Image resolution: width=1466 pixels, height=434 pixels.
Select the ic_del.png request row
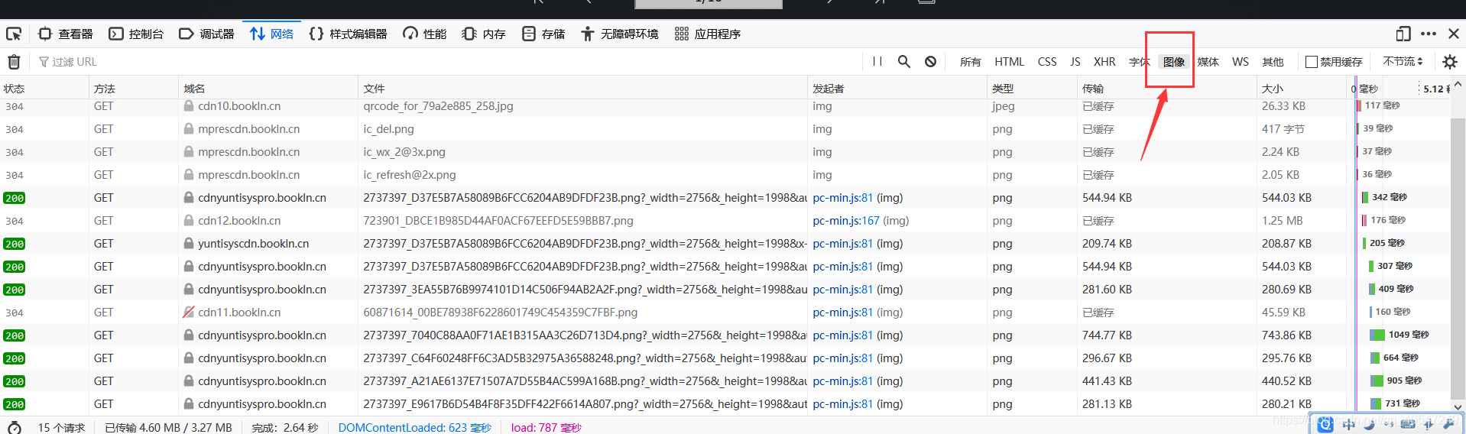click(x=725, y=129)
